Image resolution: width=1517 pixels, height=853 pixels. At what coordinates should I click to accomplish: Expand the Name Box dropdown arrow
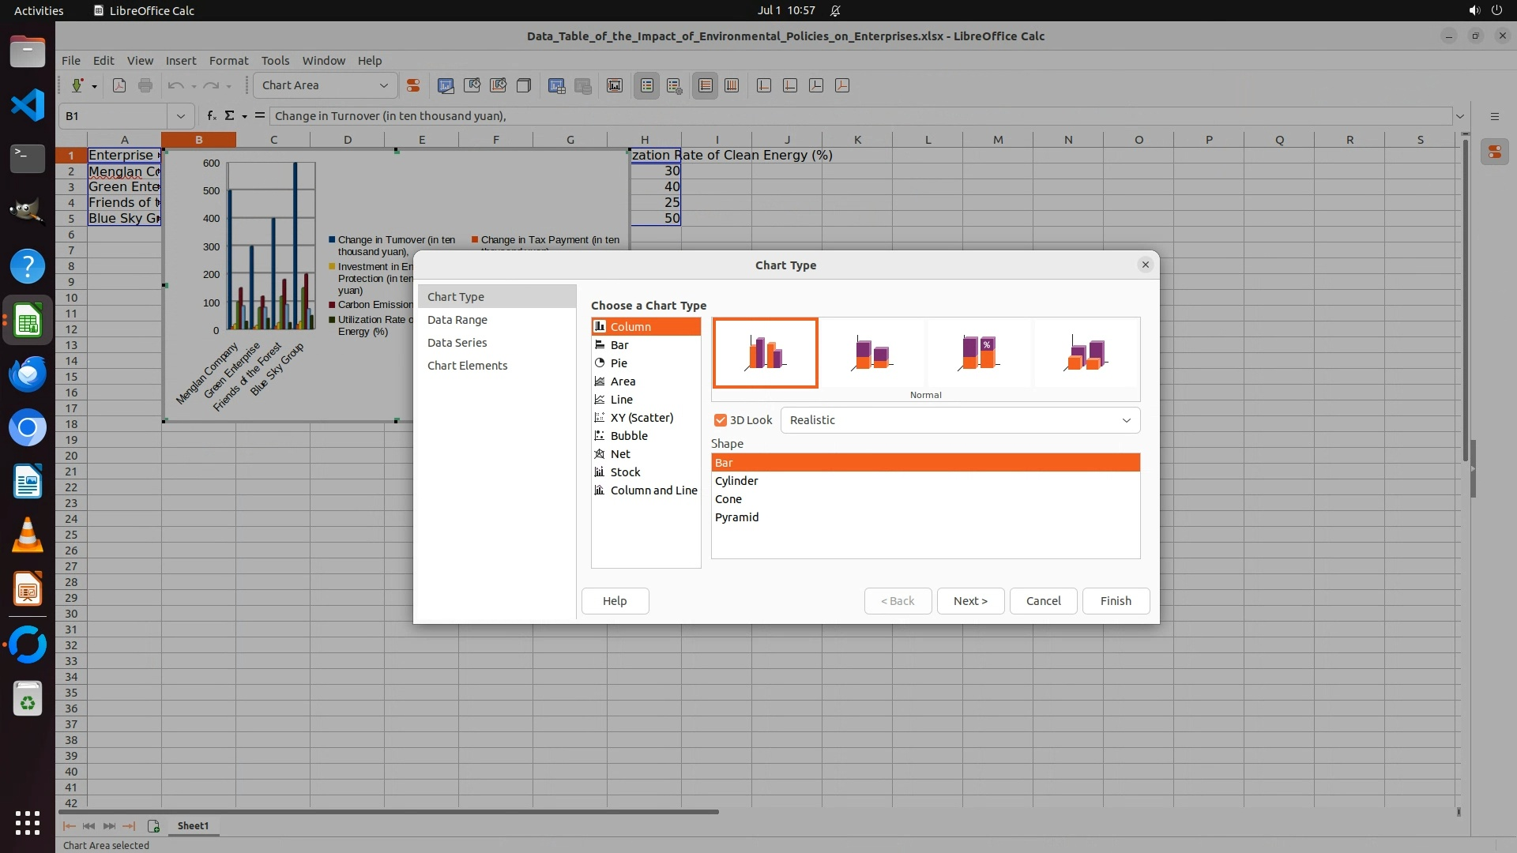pyautogui.click(x=180, y=116)
